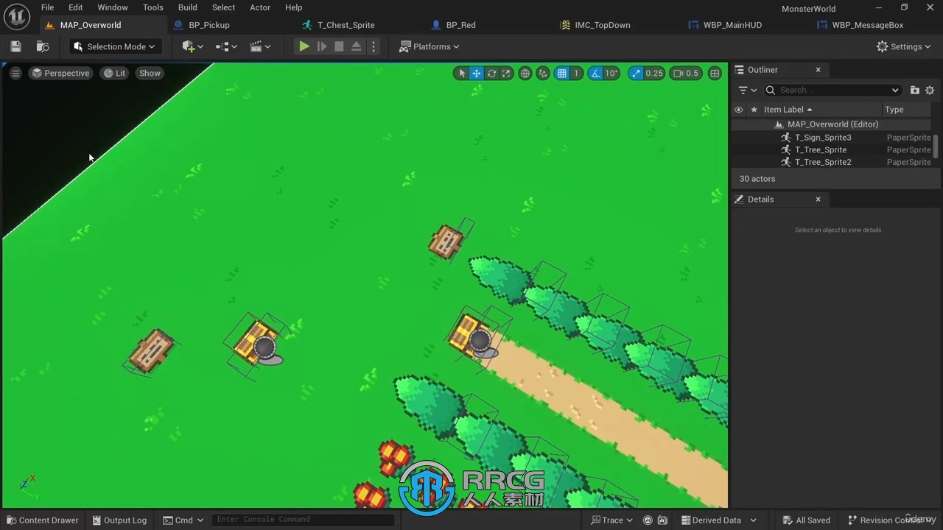943x530 pixels.
Task: Click the Perspective viewport button
Action: coord(60,73)
